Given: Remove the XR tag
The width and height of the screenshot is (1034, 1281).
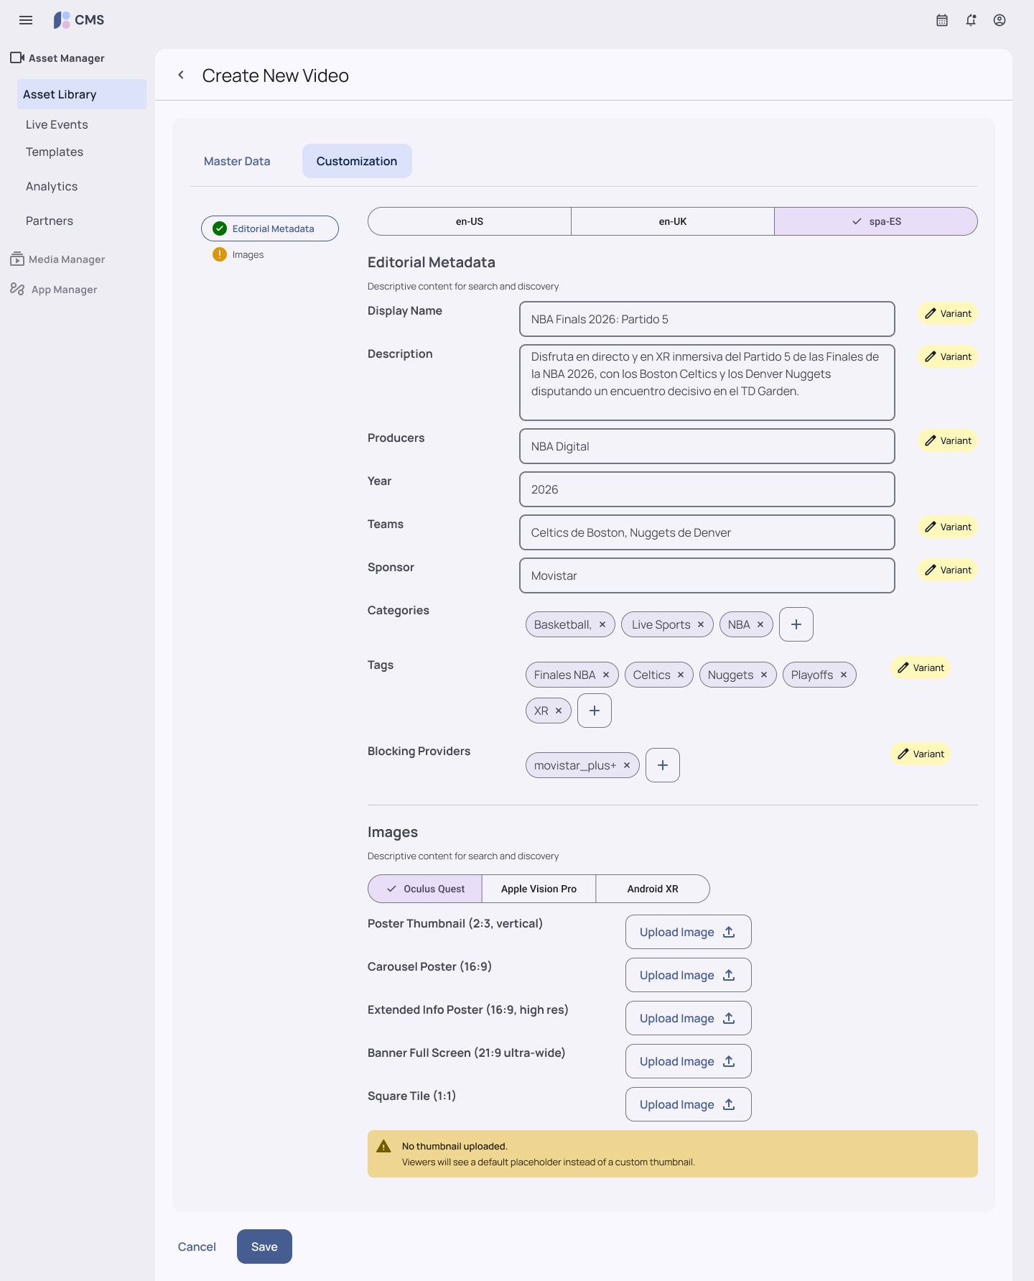Looking at the screenshot, I should pos(559,711).
